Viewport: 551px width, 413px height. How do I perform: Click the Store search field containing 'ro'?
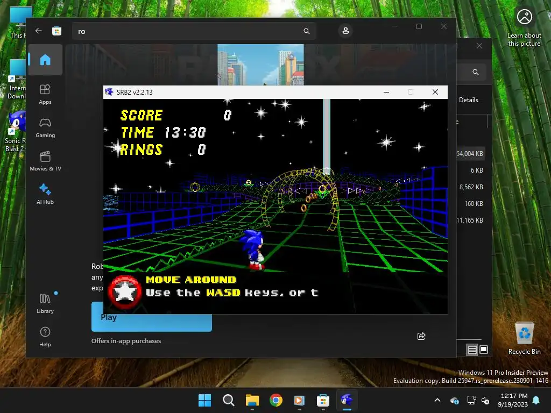tap(194, 31)
